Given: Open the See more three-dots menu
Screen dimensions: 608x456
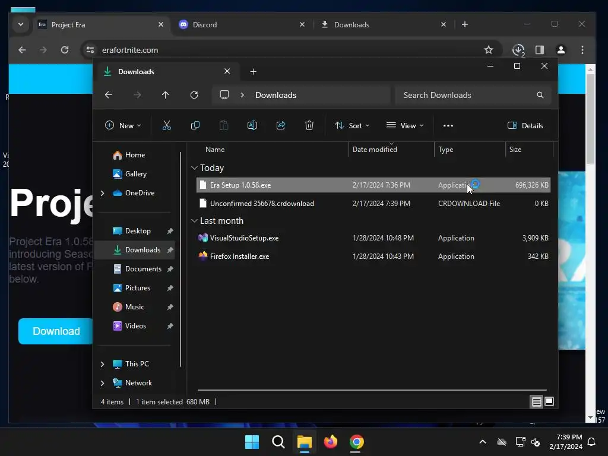Looking at the screenshot, I should coord(448,126).
